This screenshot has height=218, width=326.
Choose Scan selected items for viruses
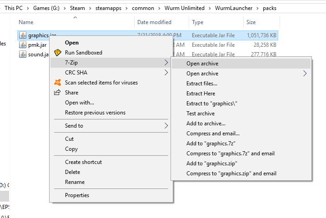(x=111, y=82)
